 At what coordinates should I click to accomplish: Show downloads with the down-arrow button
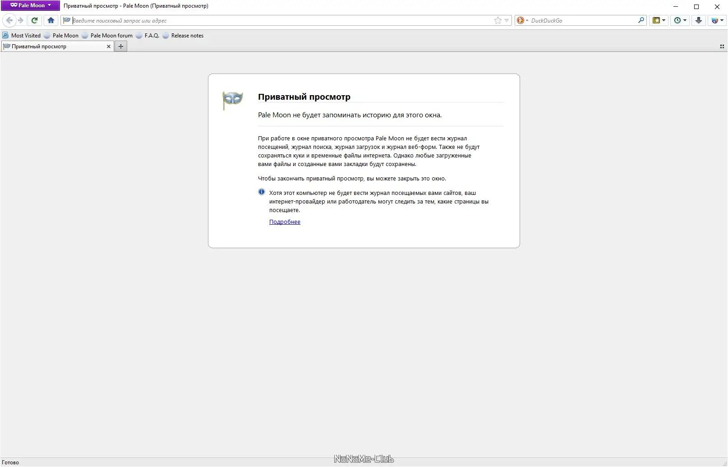point(698,20)
